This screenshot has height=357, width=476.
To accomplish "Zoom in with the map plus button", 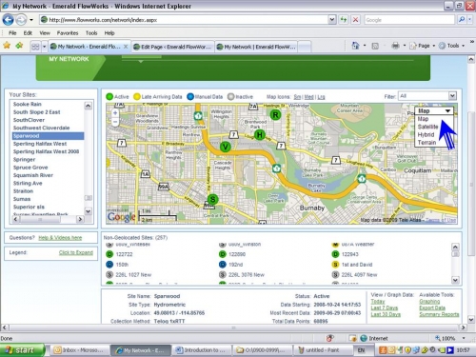I will click(115, 112).
